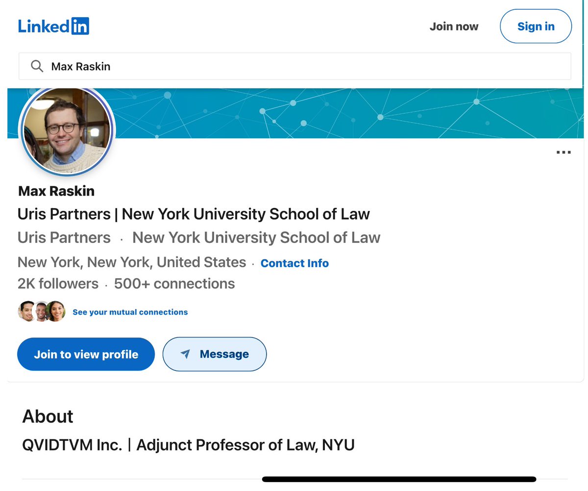Viewport: 588px width, 491px height.
Task: Click the LinkedIn logo
Action: [x=53, y=26]
